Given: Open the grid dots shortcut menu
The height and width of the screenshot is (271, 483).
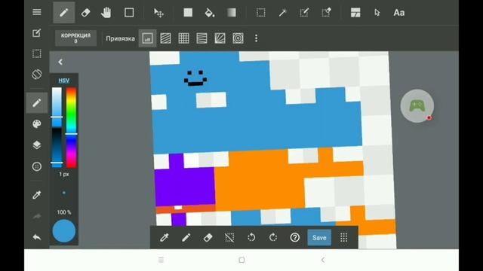Looking at the screenshot, I should [344, 238].
